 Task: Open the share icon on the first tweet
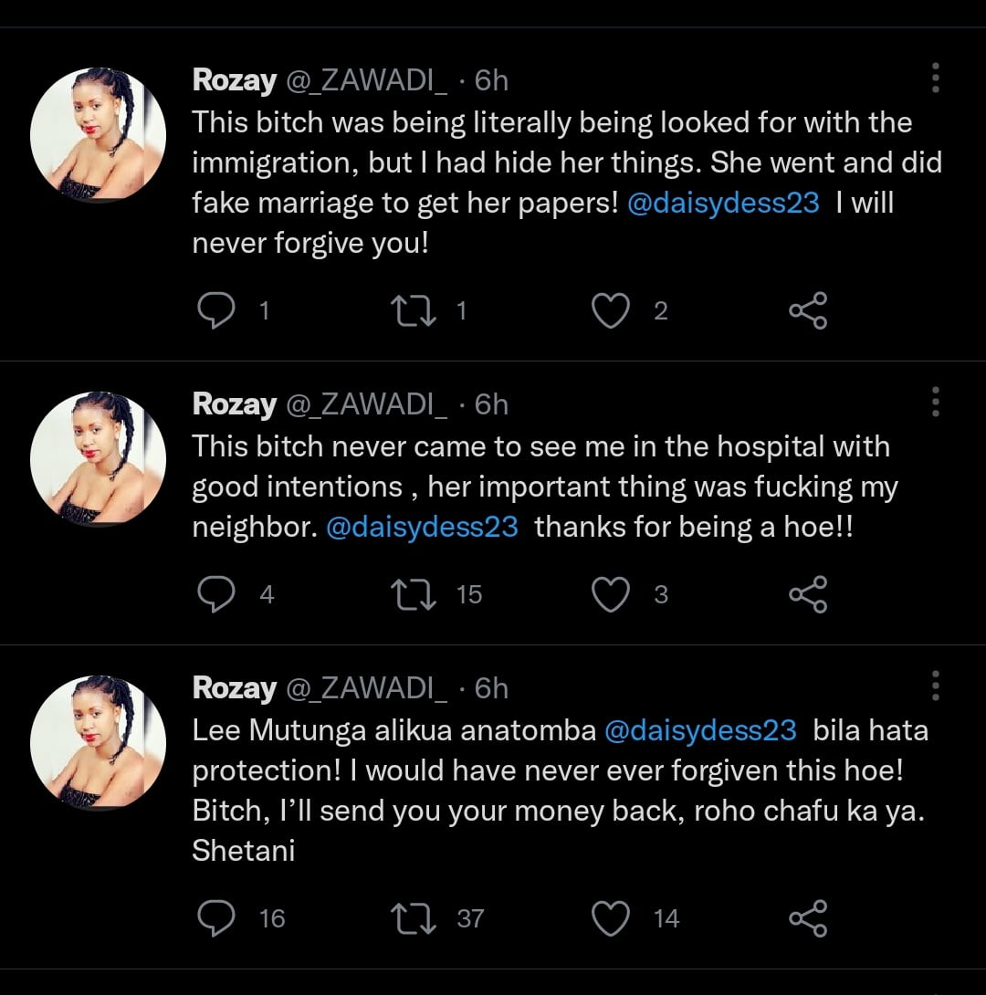(807, 310)
